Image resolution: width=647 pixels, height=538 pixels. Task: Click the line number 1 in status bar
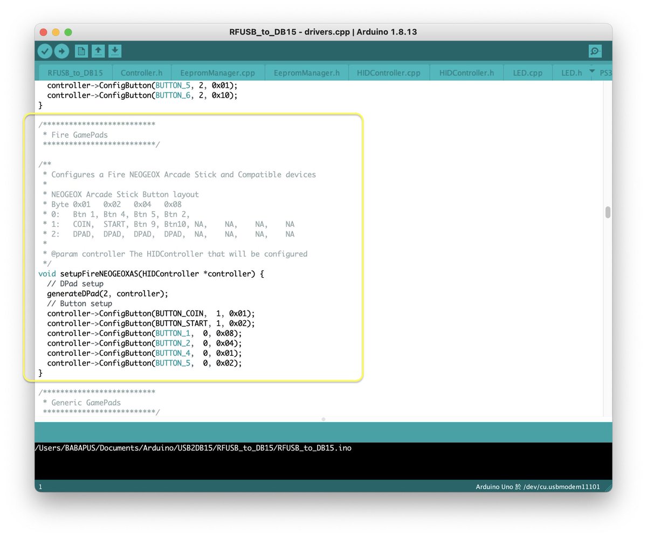40,487
